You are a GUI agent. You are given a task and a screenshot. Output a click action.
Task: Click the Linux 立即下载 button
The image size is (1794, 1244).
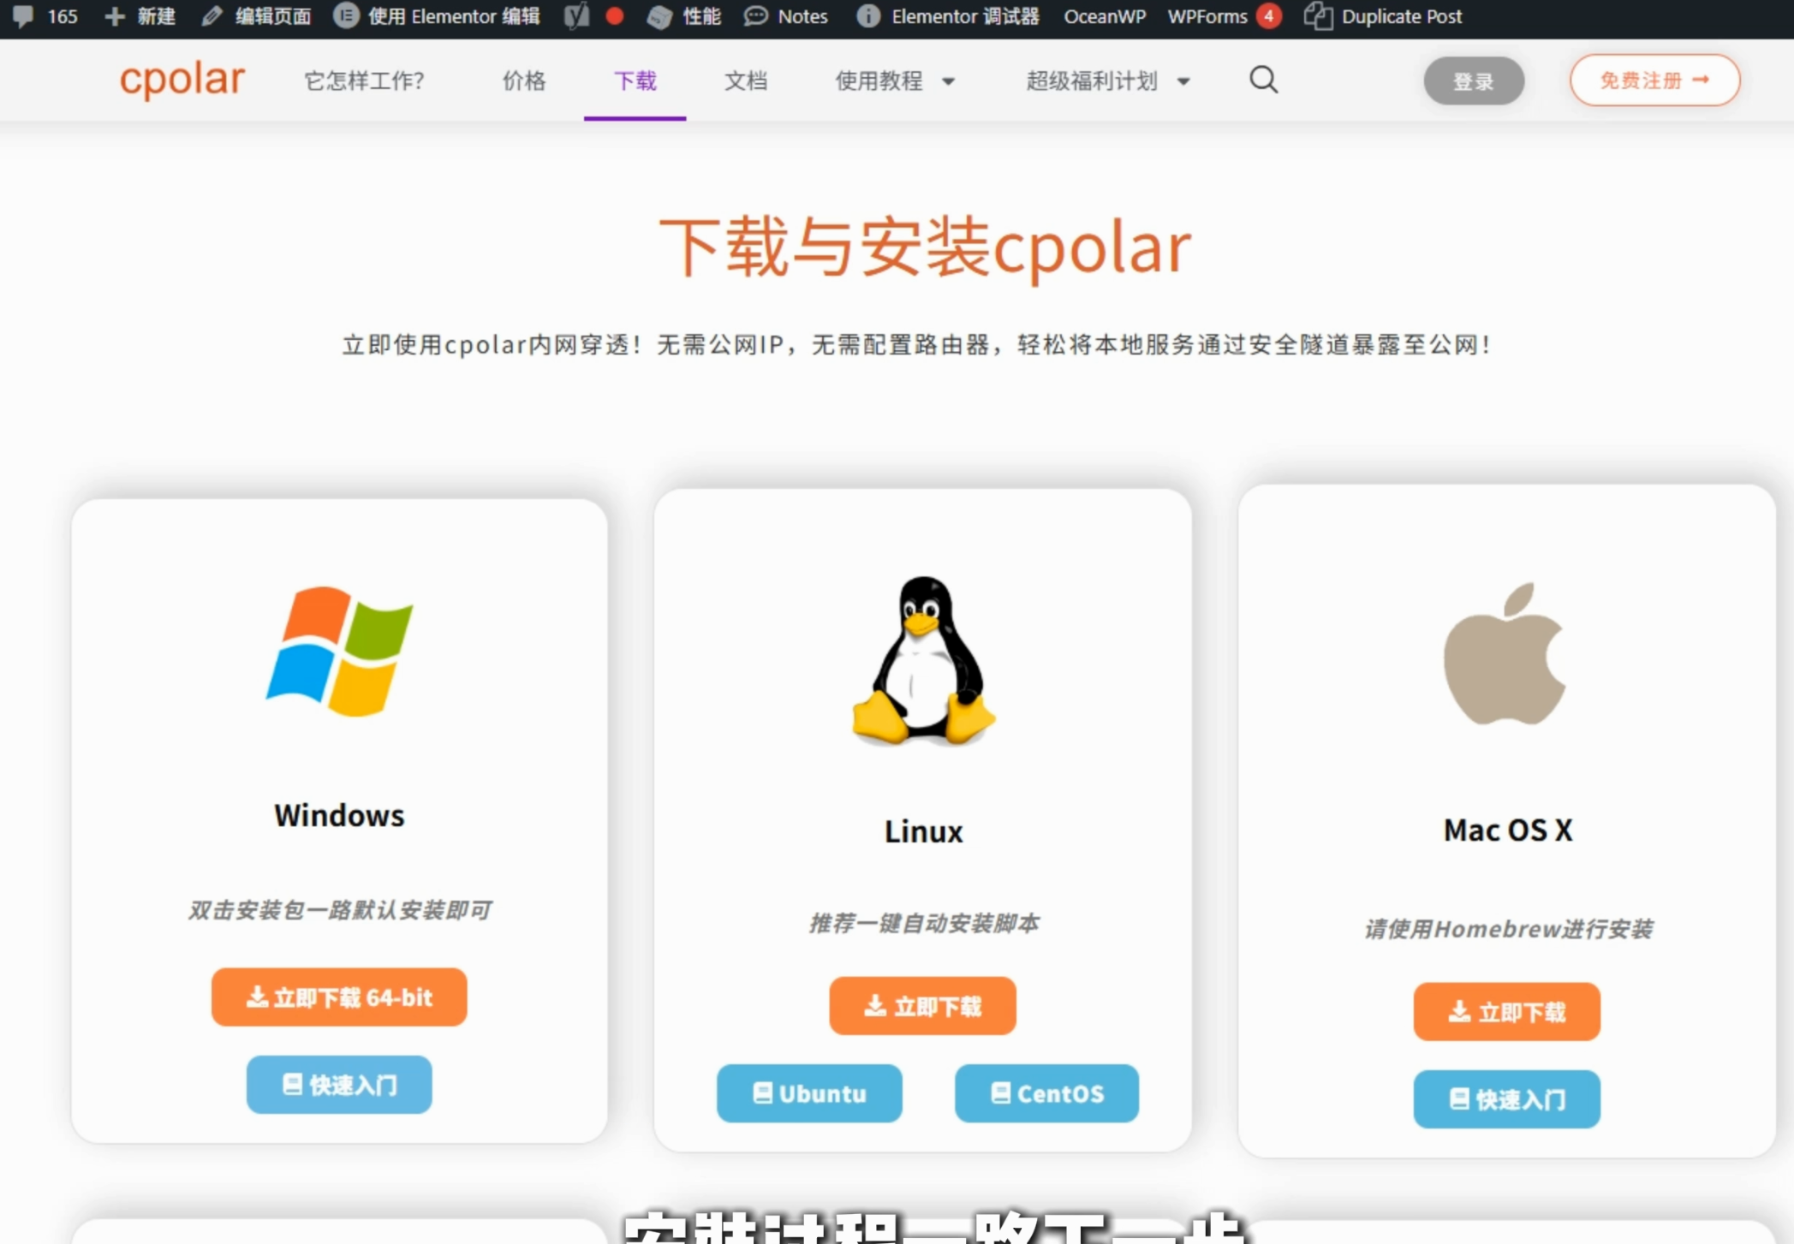[x=922, y=1006]
